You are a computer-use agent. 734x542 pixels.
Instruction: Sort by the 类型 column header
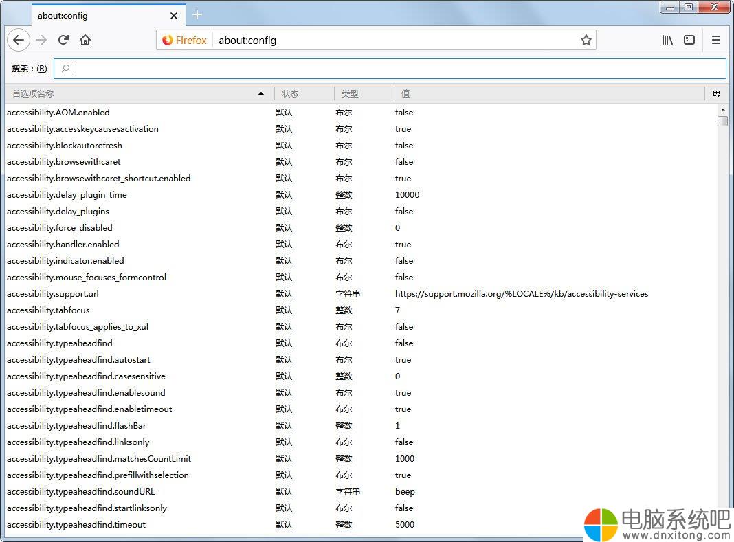(x=364, y=93)
